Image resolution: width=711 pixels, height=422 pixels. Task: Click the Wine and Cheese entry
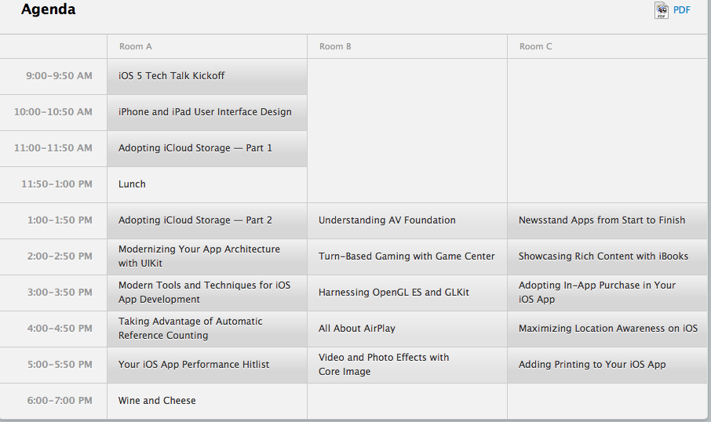[x=207, y=401]
